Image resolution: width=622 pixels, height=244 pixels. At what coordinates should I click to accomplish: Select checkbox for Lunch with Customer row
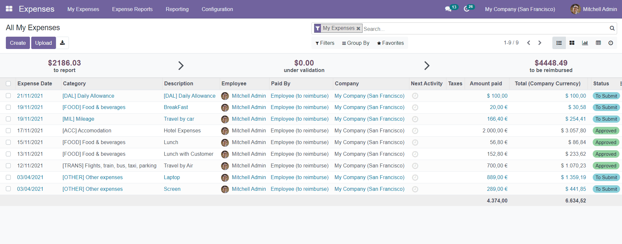8,154
